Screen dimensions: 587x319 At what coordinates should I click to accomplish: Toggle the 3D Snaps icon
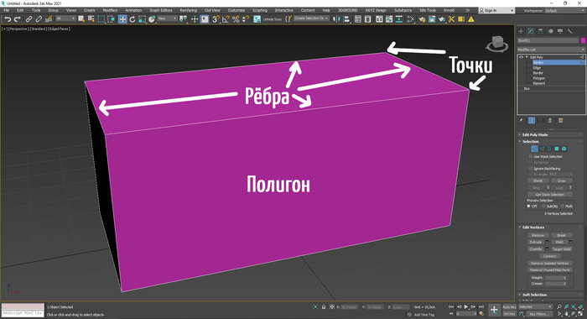coord(216,19)
